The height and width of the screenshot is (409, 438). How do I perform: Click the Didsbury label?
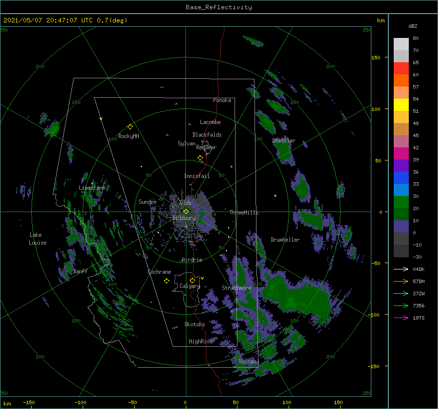click(x=183, y=218)
